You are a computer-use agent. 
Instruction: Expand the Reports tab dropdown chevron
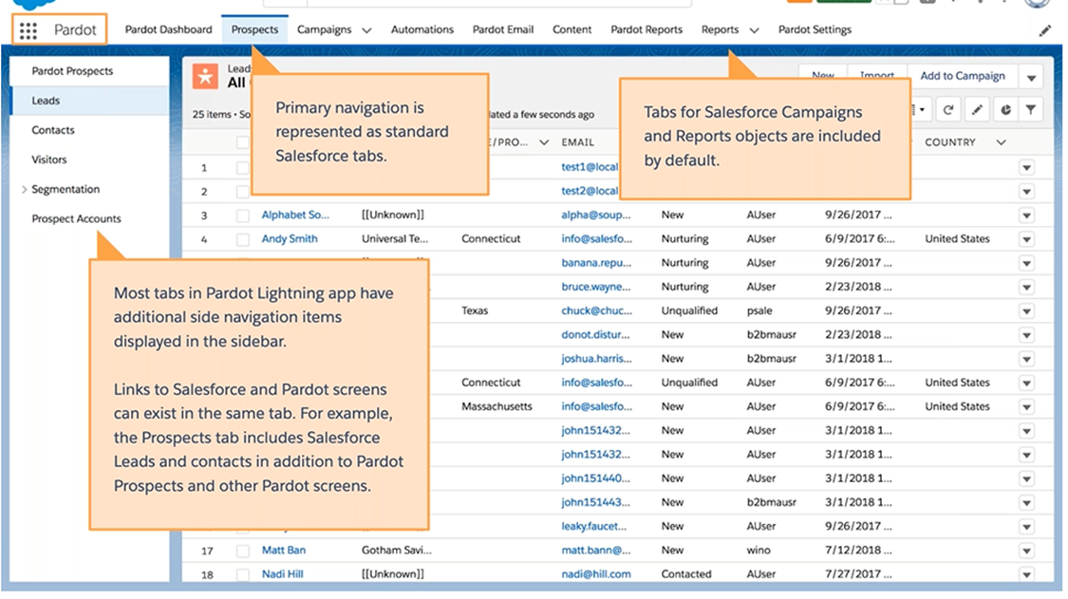[754, 30]
